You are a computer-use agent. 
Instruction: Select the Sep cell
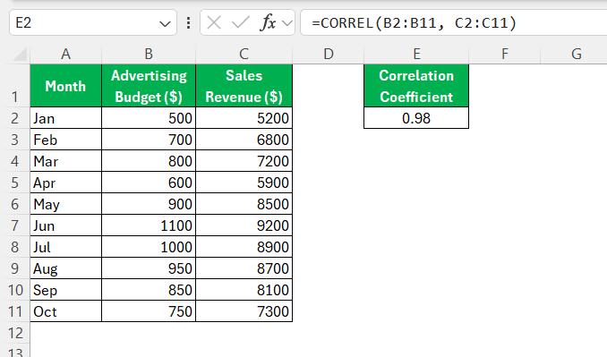pos(66,290)
